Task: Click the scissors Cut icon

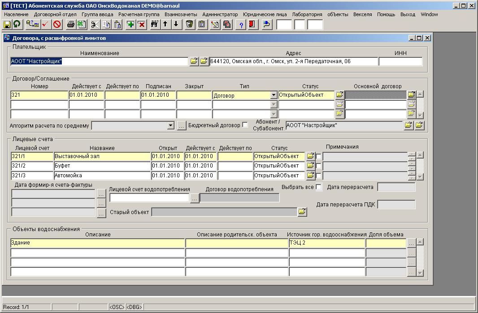Action: click(95, 25)
